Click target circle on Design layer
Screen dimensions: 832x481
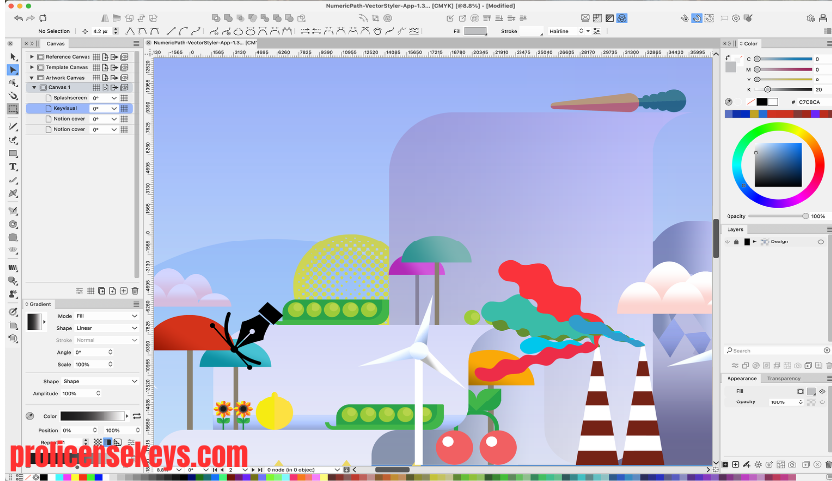tap(821, 242)
